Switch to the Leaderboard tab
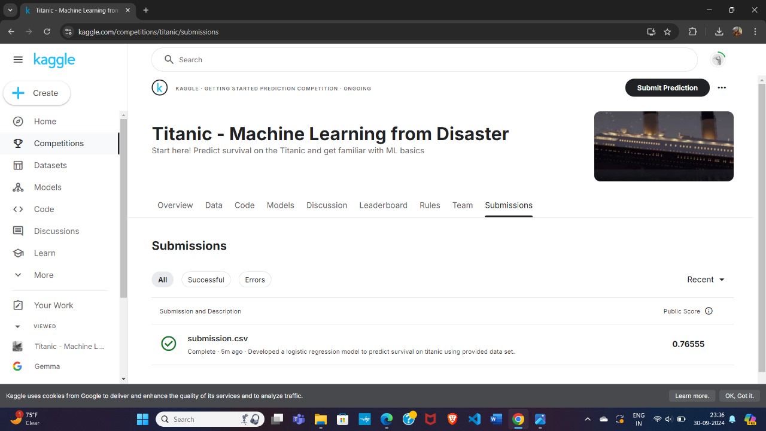Viewport: 766px width, 431px height. [x=383, y=205]
